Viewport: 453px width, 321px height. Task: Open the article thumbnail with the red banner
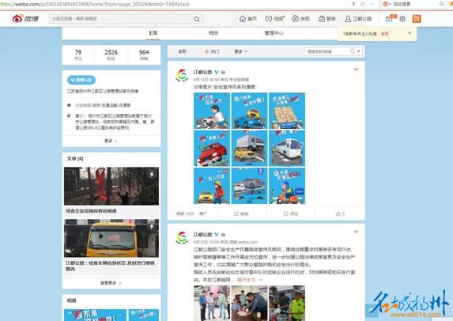pyautogui.click(x=111, y=186)
